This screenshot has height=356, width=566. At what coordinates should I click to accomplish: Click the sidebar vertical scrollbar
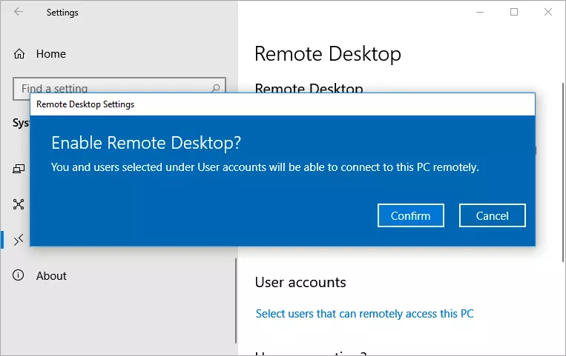tap(235, 296)
